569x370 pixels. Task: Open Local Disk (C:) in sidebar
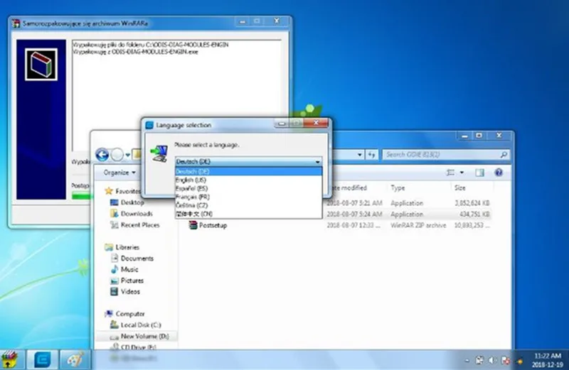136,325
